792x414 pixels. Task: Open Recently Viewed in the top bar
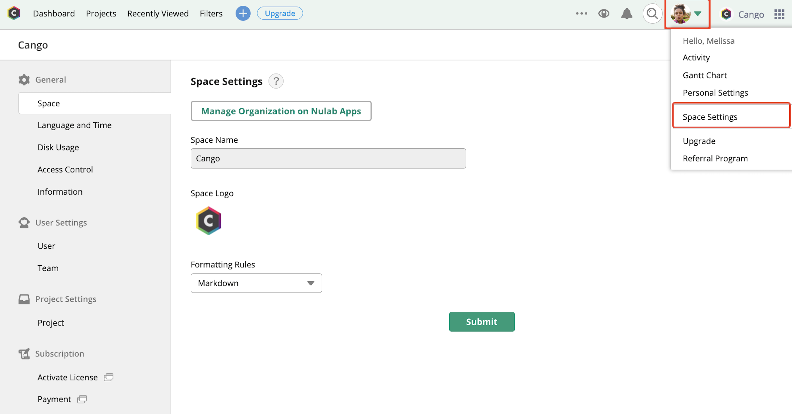click(158, 13)
